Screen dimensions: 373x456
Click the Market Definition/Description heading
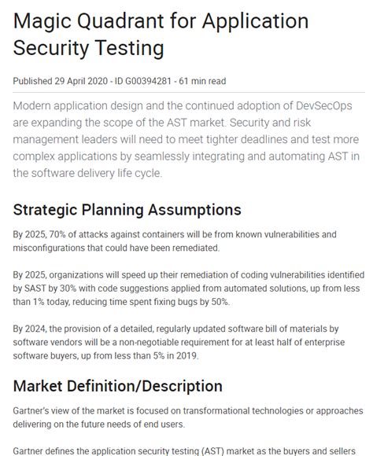[x=117, y=386]
